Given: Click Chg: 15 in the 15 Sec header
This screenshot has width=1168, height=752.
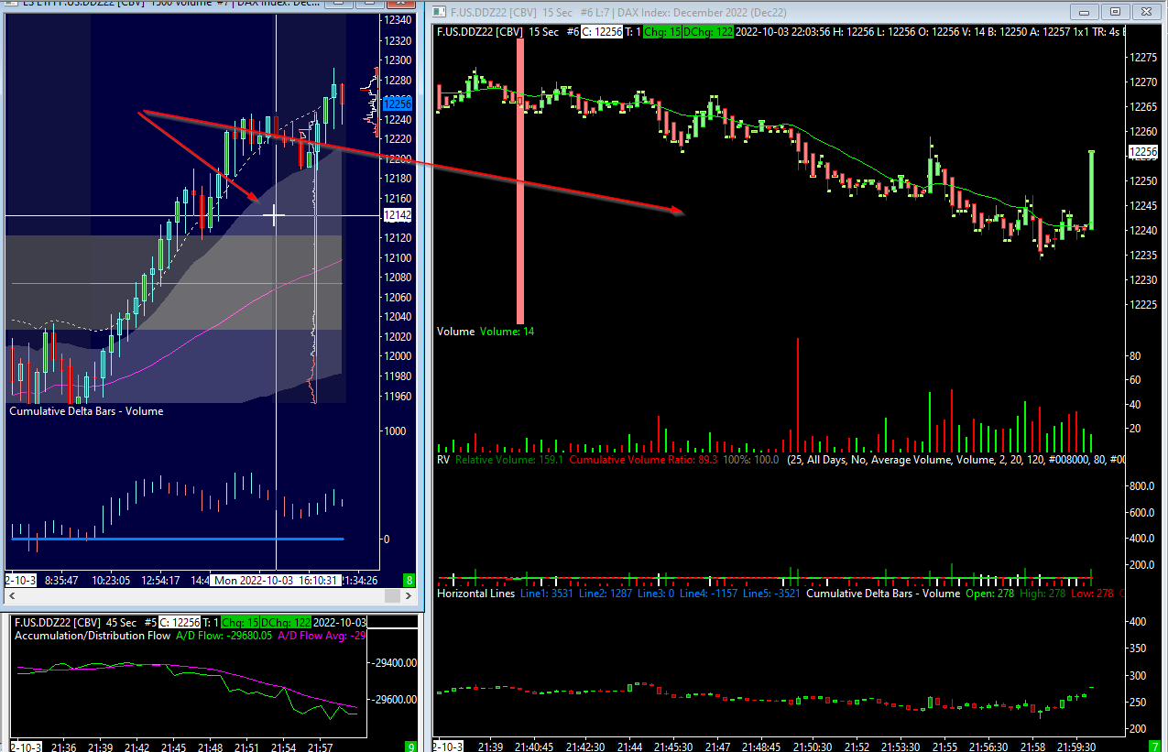Looking at the screenshot, I should (662, 32).
